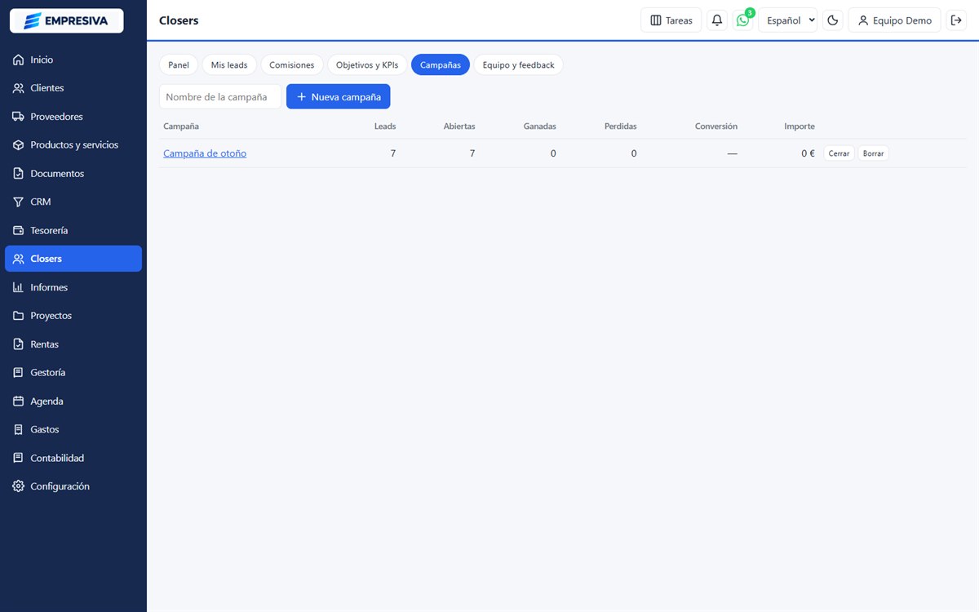This screenshot has height=612, width=979.
Task: Switch to the Mis leads tab
Action: click(229, 64)
